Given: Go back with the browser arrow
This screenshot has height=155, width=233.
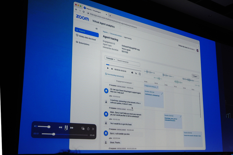Looking at the screenshot, I should [76, 9].
